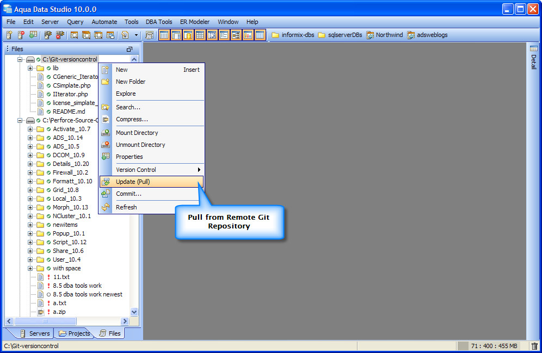Screen dimensions: 542x353
Task: Select Unmount Directory menu entry
Action: click(152, 145)
